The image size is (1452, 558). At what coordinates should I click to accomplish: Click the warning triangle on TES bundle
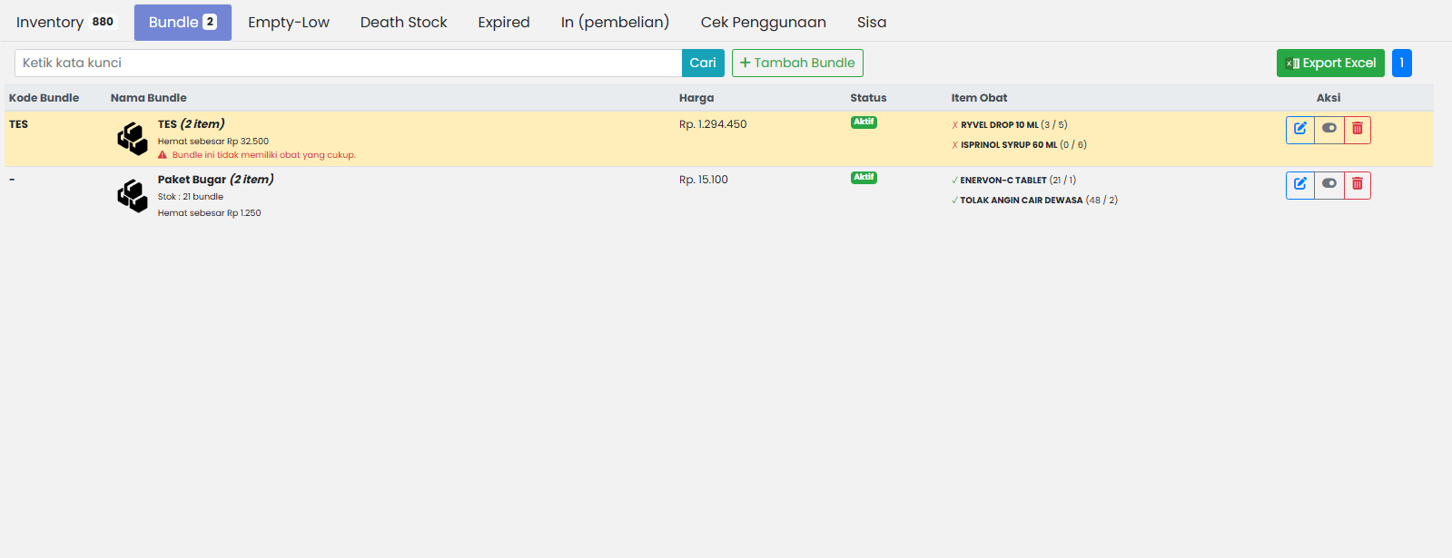coord(163,155)
